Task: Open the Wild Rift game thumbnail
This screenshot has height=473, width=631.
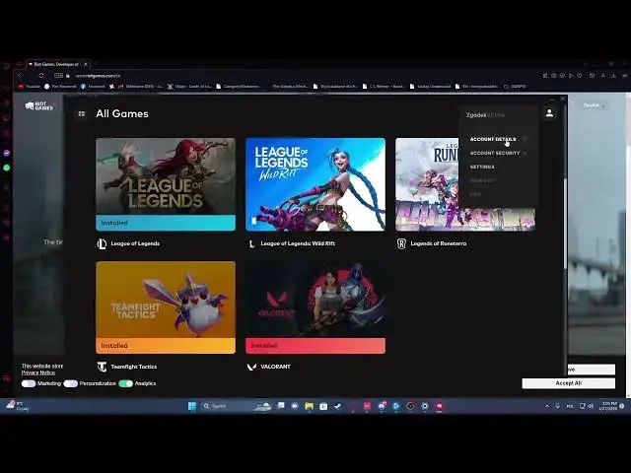Action: tap(315, 183)
